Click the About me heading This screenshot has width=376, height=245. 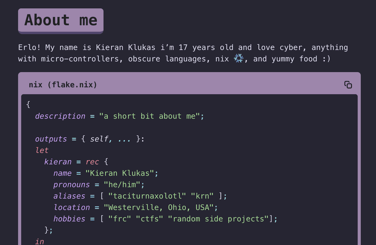61,20
